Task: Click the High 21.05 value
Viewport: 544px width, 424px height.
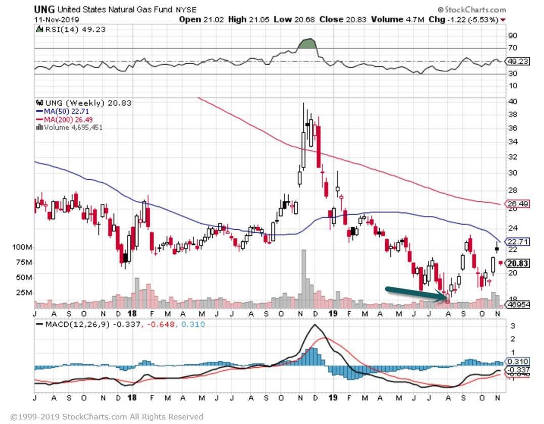Action: [x=249, y=19]
